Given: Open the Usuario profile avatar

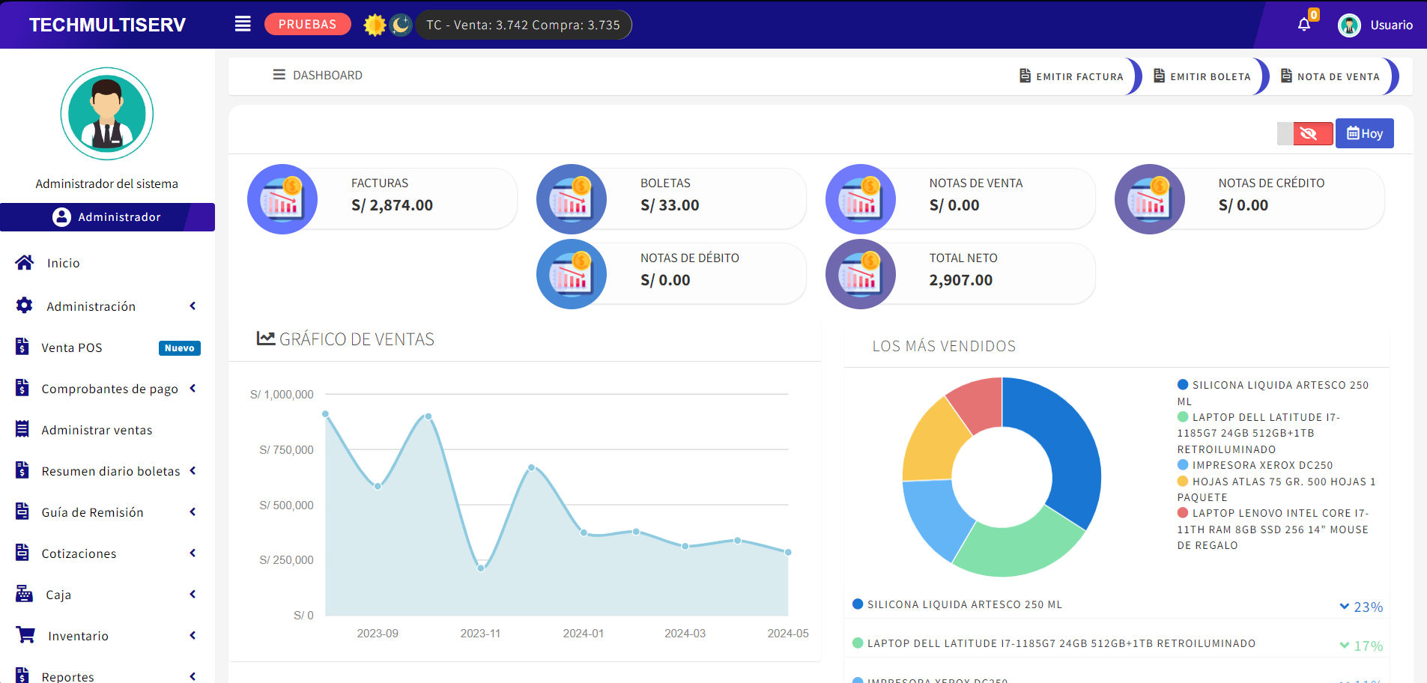Looking at the screenshot, I should 1349,25.
